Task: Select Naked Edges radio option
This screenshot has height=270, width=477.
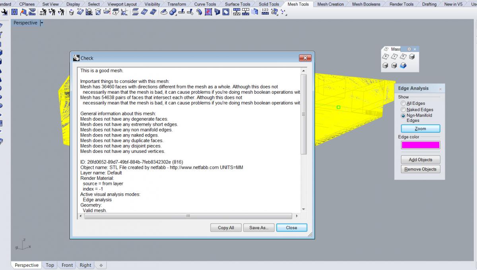Action: click(403, 110)
